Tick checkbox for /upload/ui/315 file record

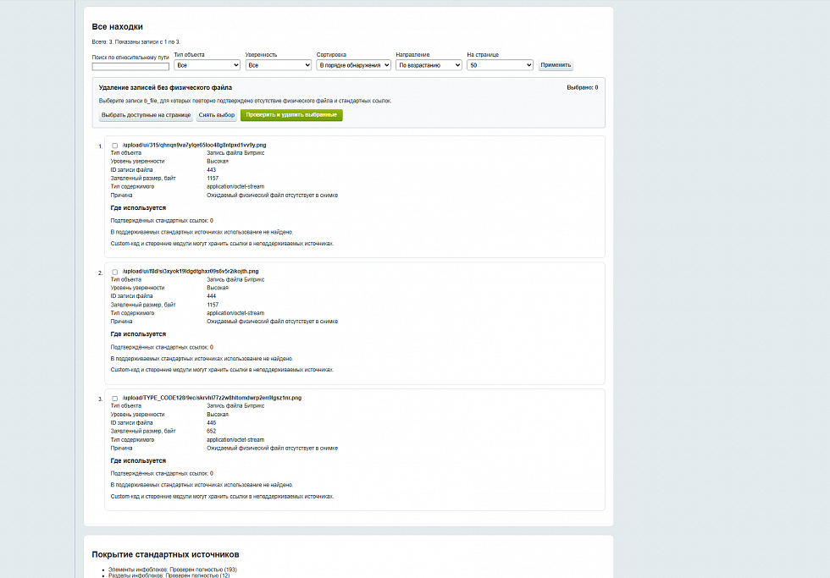(115, 146)
